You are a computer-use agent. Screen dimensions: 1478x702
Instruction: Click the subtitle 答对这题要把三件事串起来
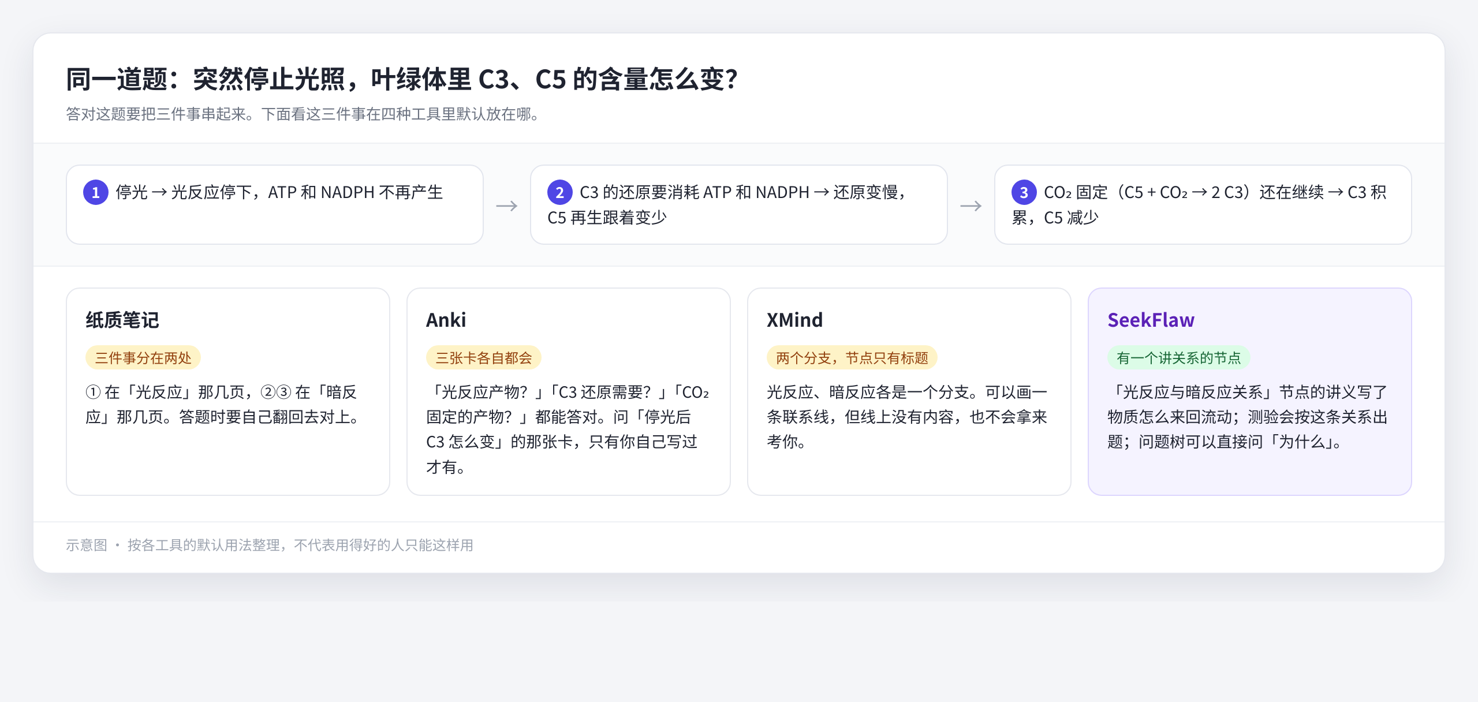tap(303, 114)
